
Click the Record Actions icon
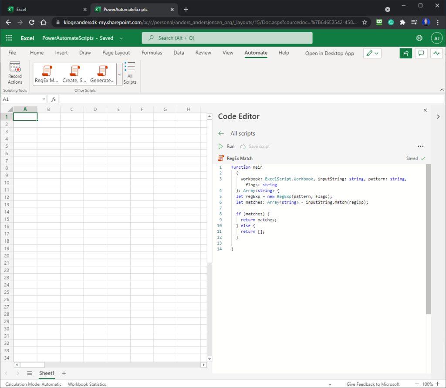tap(15, 67)
